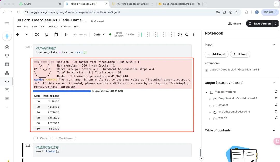The image size is (280, 162).
Task: Open Discussions icon in sidebar
Action: pos(7,90)
